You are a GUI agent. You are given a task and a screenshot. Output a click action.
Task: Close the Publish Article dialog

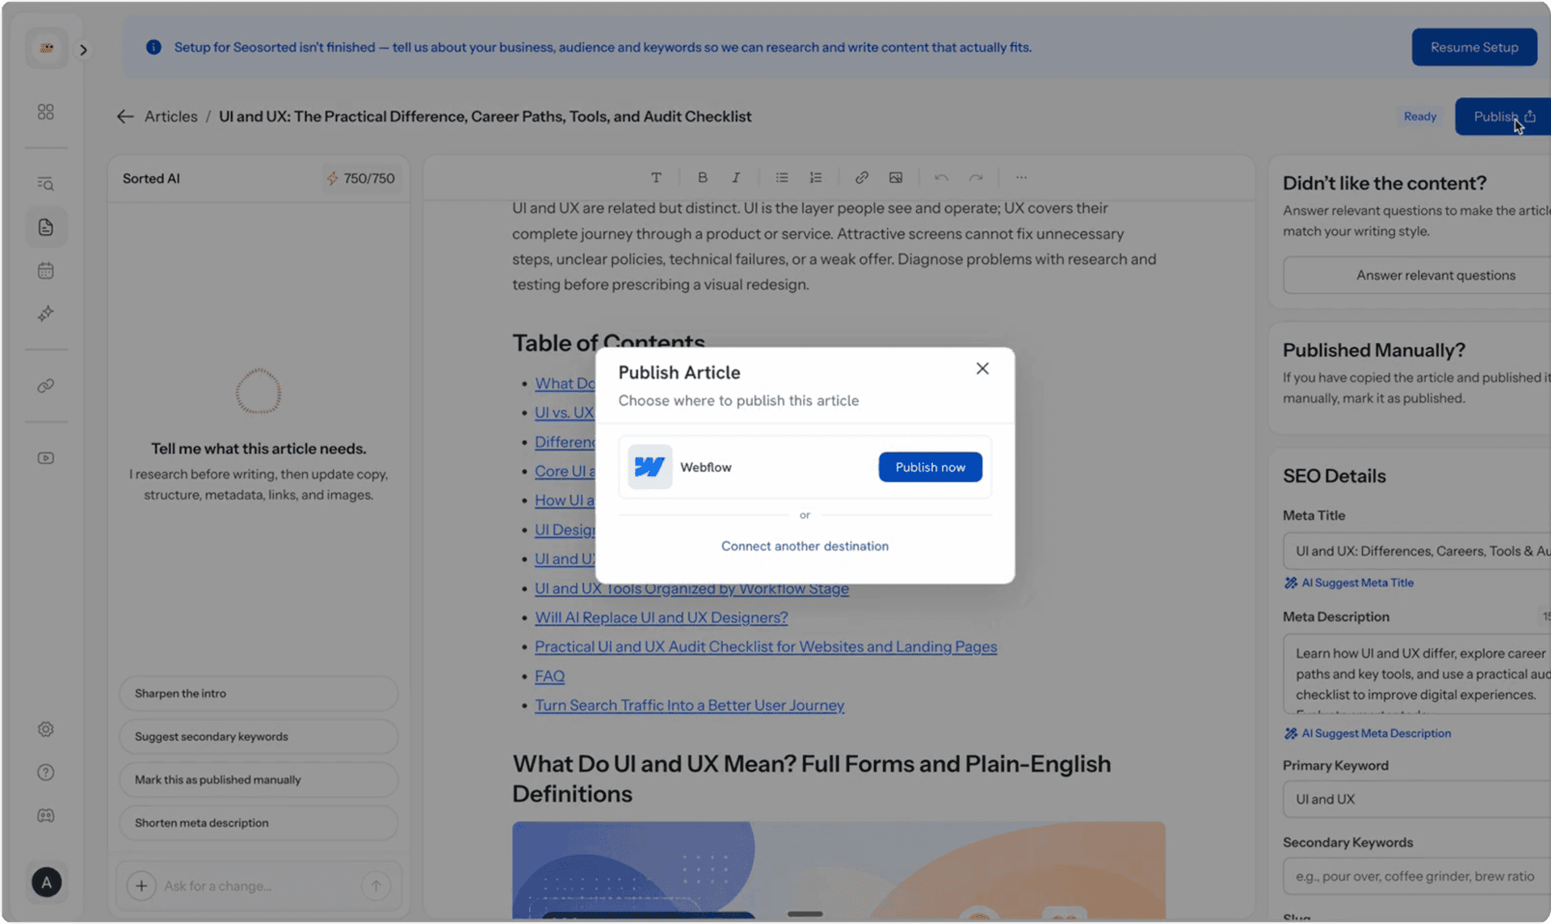point(982,369)
